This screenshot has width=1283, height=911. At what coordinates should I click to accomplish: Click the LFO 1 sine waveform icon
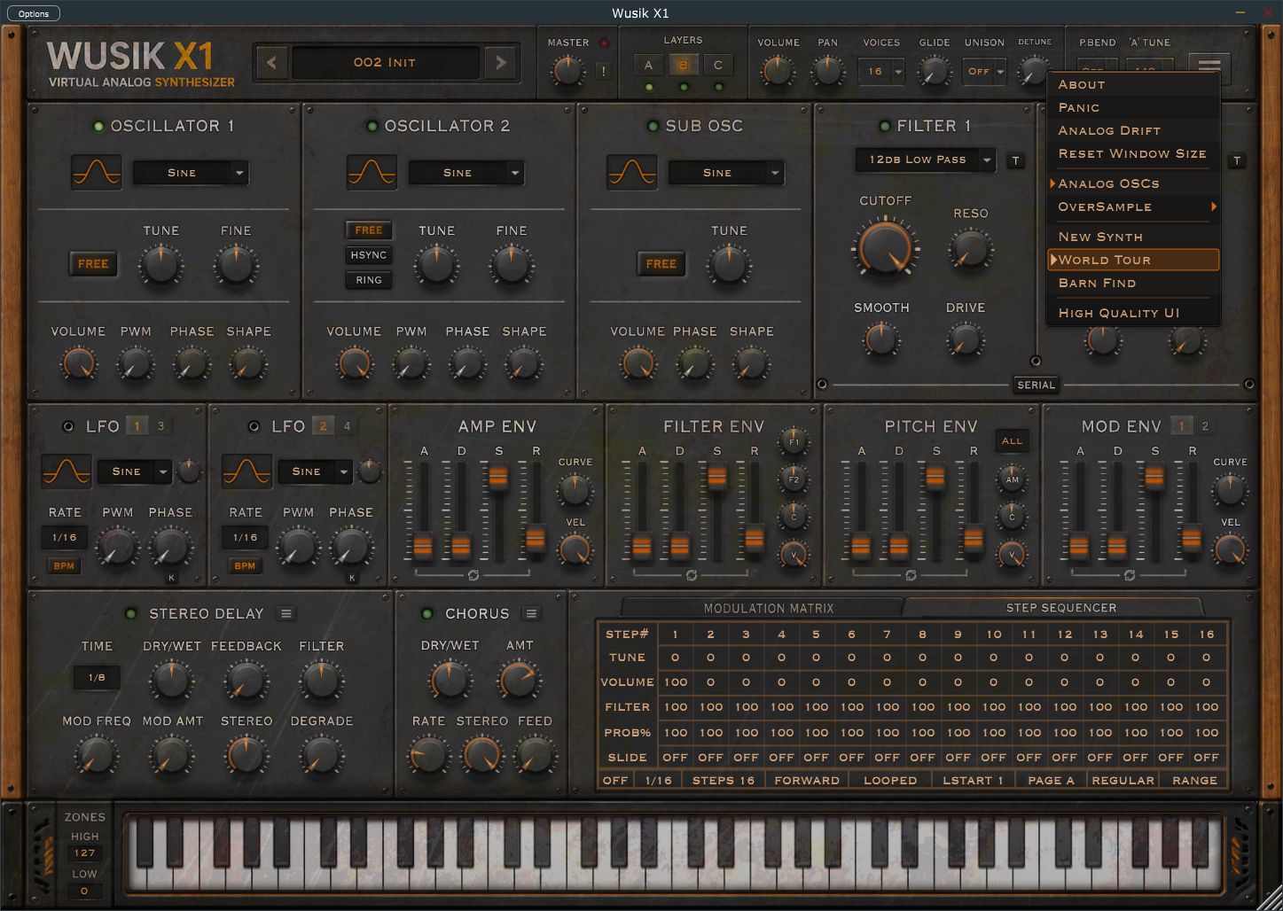(x=66, y=471)
